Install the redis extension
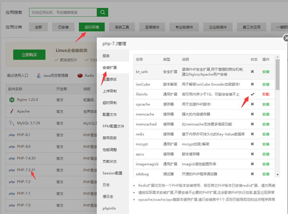Image resolution: width=288 pixels, height=214 pixels. (x=266, y=134)
